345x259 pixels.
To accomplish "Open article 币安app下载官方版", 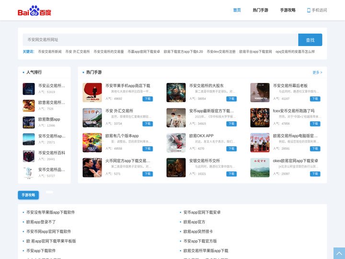I will point(200,241).
